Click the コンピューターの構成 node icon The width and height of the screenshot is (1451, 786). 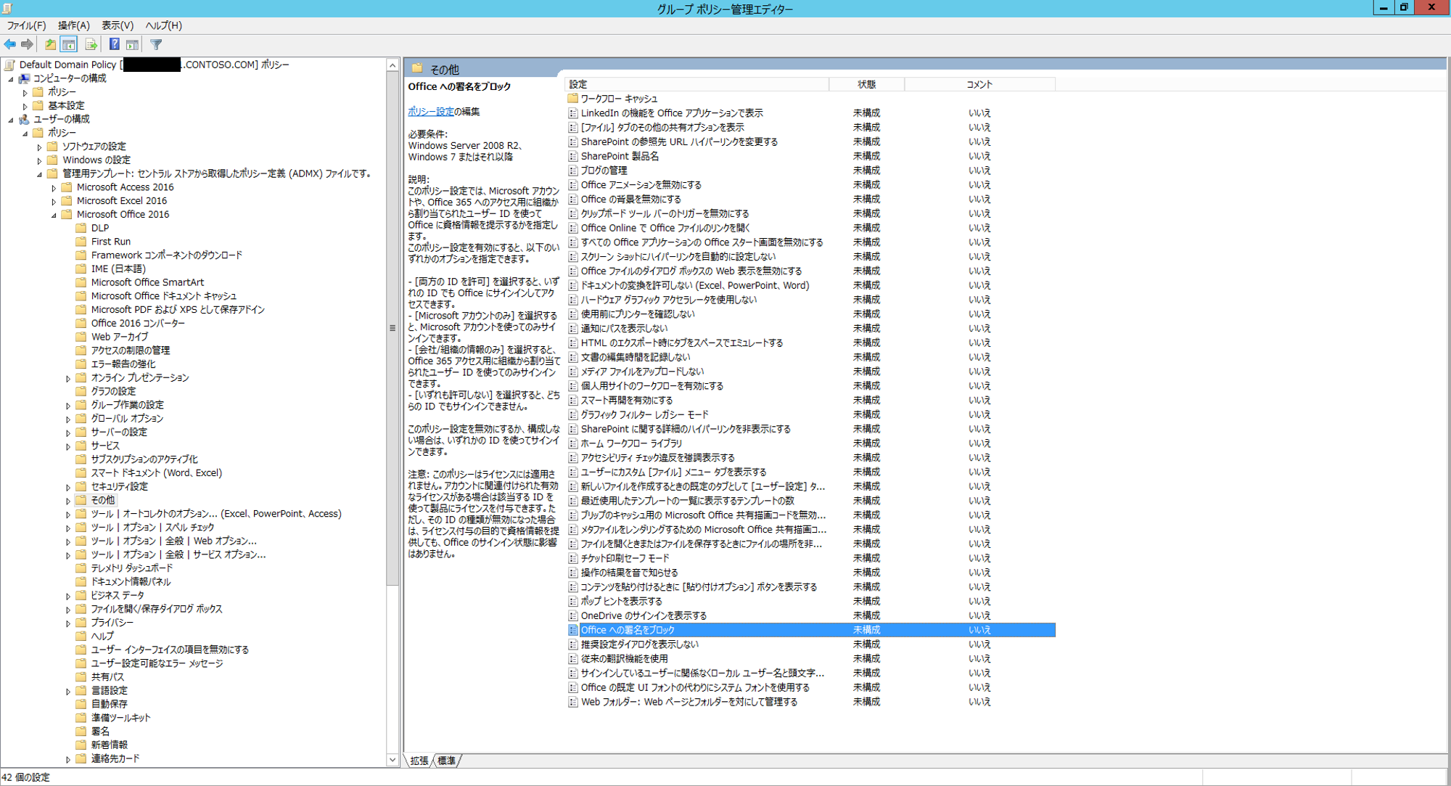coord(25,78)
